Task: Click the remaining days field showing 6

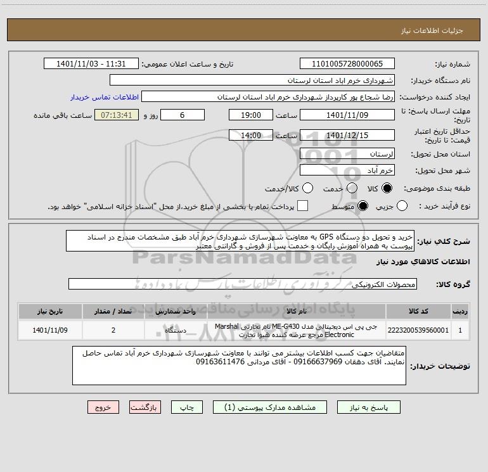Action: [x=183, y=115]
